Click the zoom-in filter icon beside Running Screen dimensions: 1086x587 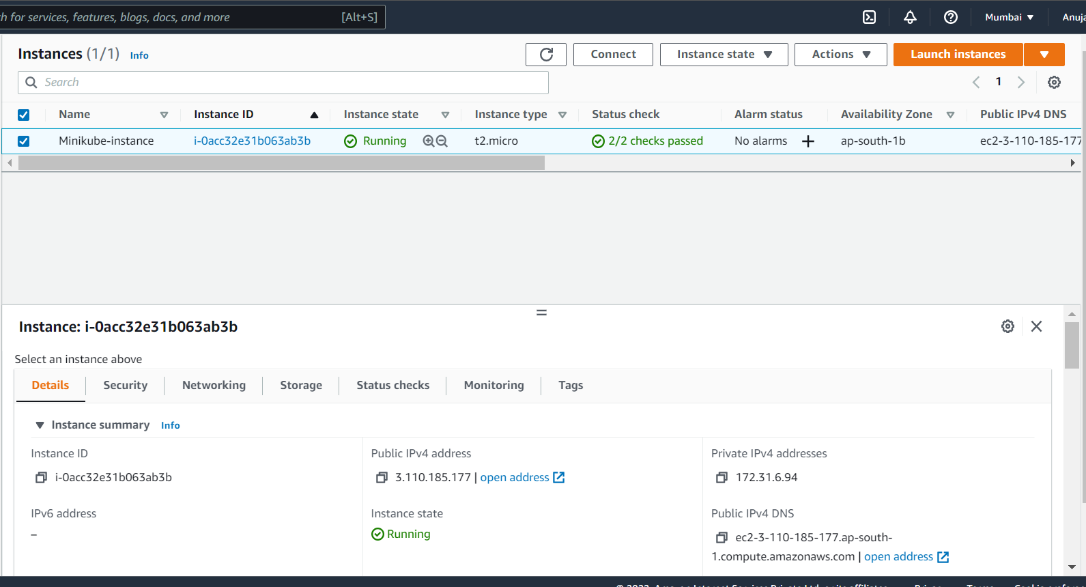point(429,141)
